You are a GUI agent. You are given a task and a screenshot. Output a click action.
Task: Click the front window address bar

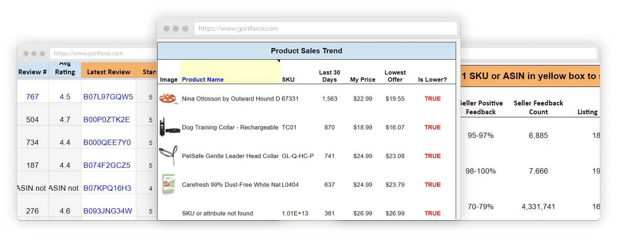point(326,29)
